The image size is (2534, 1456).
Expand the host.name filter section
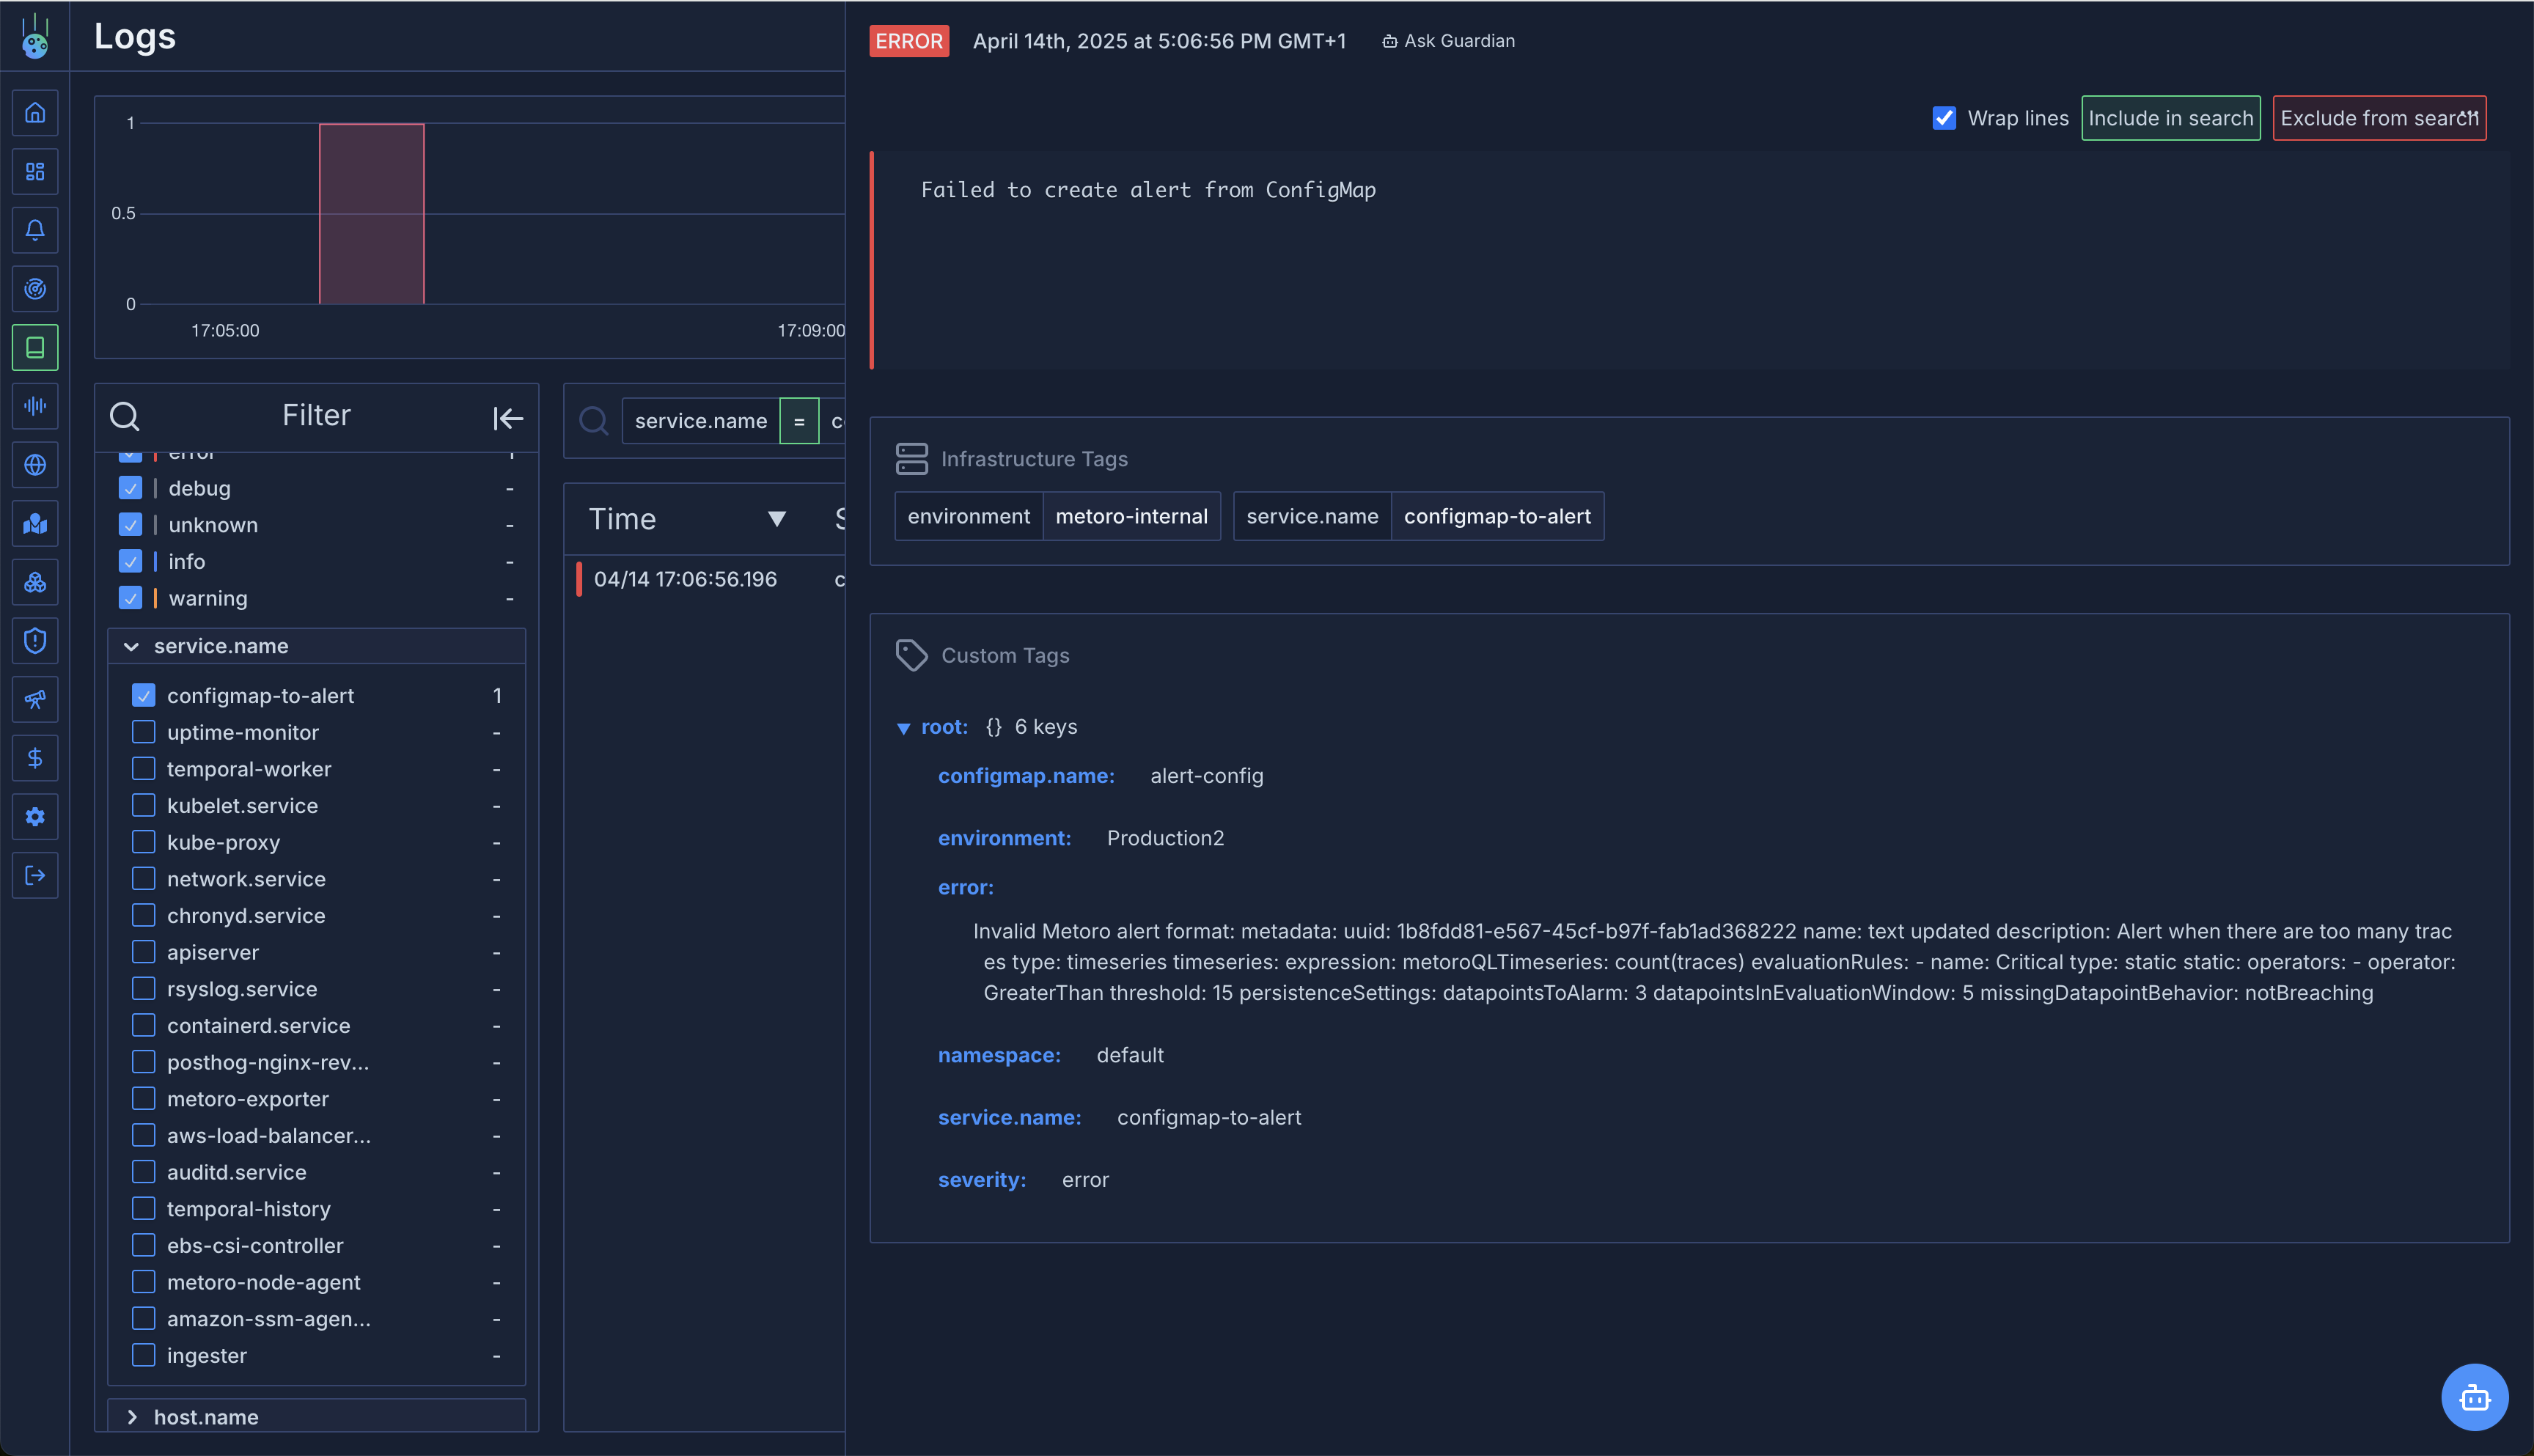(x=131, y=1417)
